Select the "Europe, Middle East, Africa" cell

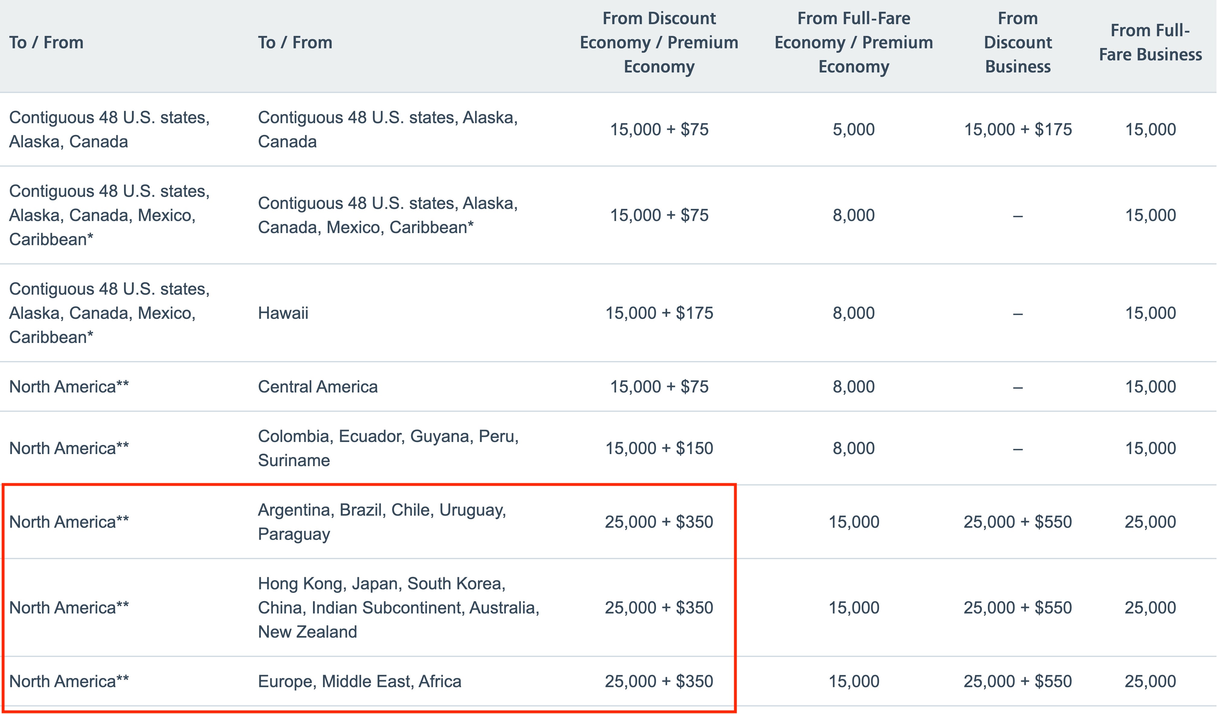pos(360,681)
